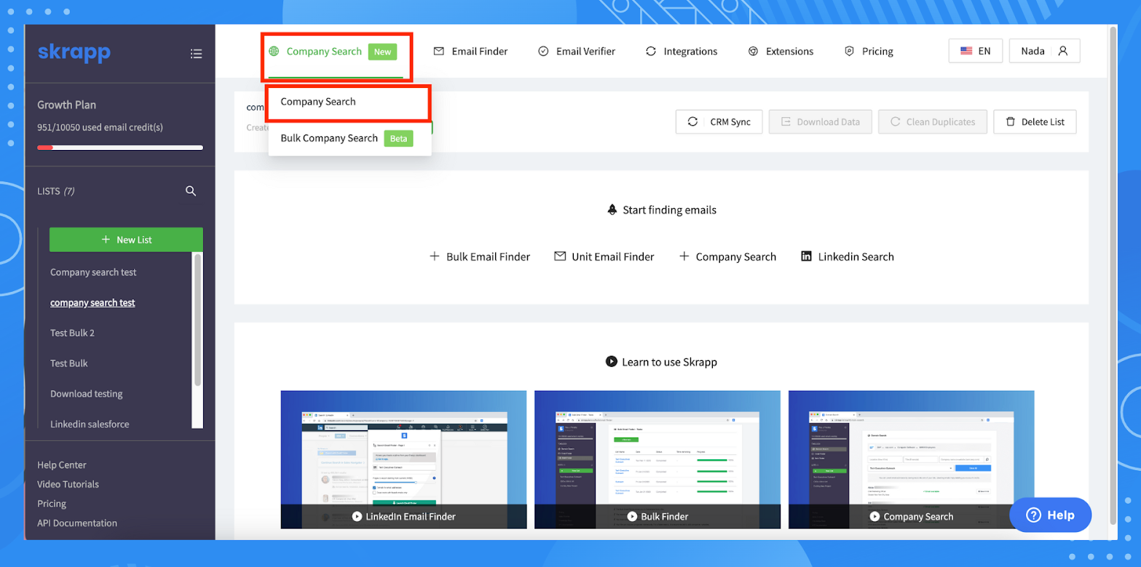
Task: Click the skrapp logo
Action: tap(74, 52)
